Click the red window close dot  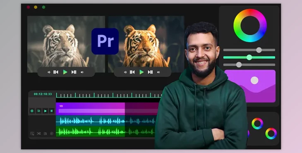click(x=28, y=7)
